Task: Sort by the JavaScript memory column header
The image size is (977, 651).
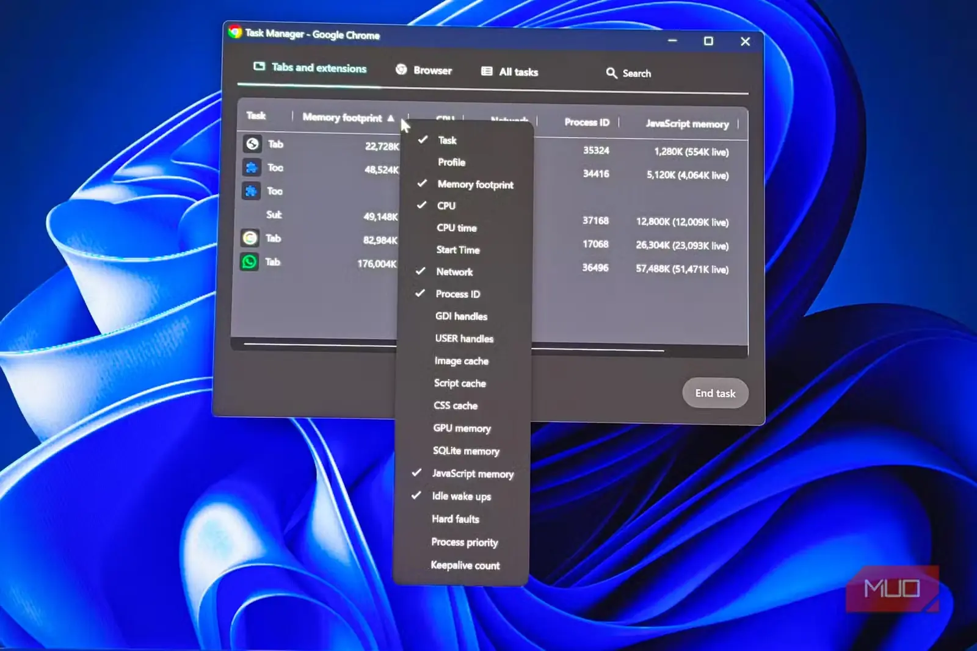Action: pos(688,124)
